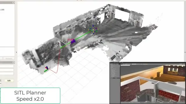Screen dimensions: 186x104
Task: Click the greyed-out Rename button
Action: coord(9,58)
